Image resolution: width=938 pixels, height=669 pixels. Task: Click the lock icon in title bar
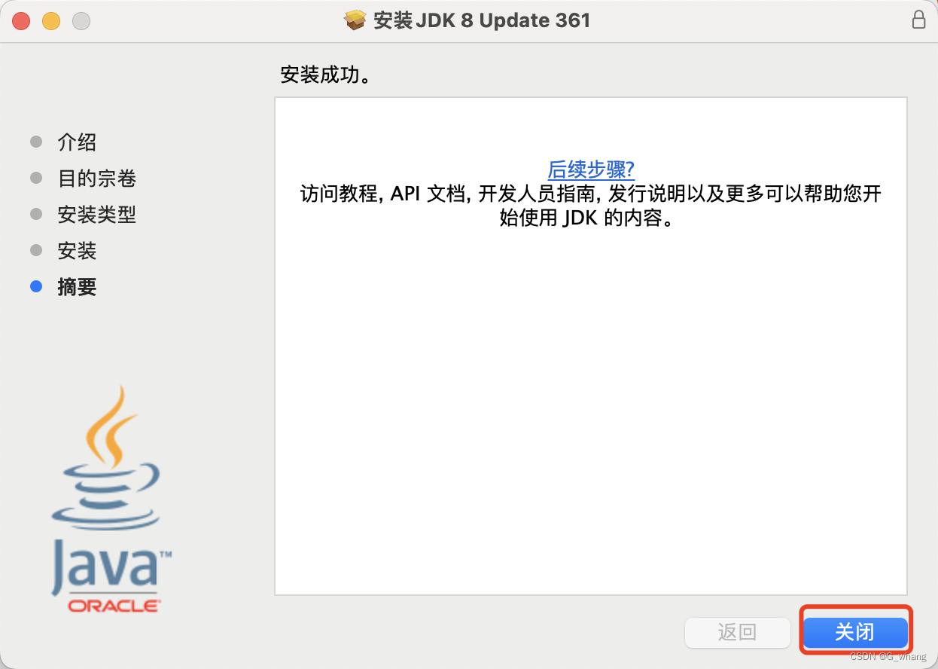[x=918, y=20]
